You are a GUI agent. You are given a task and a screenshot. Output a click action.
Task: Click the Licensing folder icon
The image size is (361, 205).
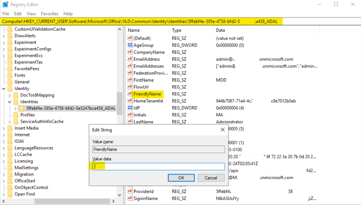(10, 161)
